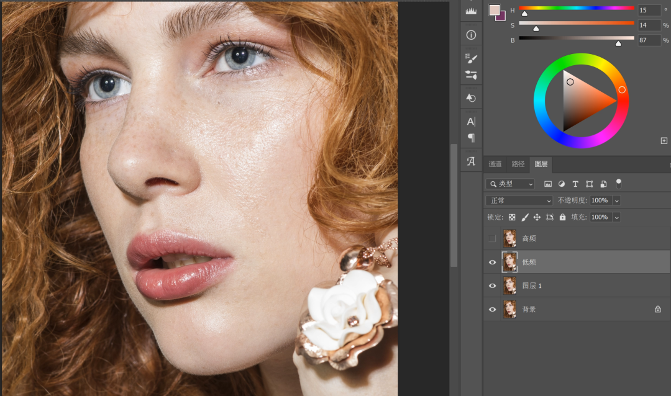Screen dimensions: 671x396
Task: Hide the 低频 layer
Action: tap(492, 262)
